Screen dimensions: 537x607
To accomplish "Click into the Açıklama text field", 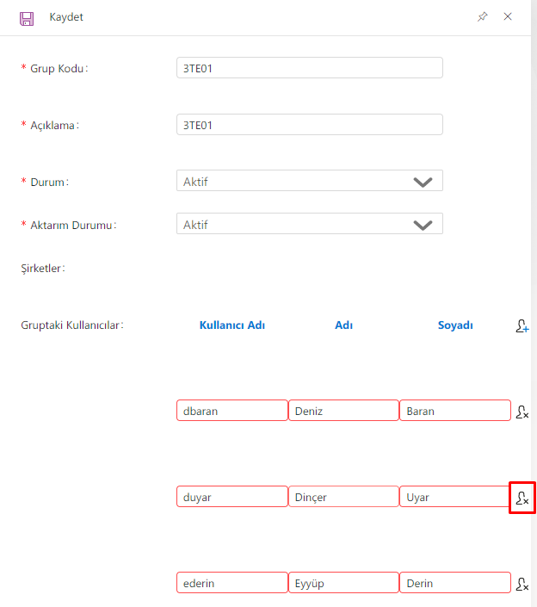I will (x=309, y=125).
